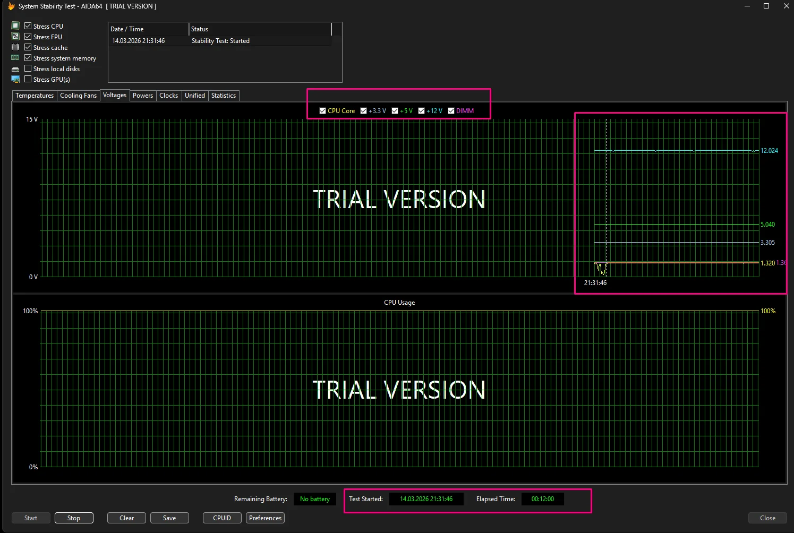The image size is (794, 533).
Task: Click the Close button at bottom right
Action: tap(767, 518)
